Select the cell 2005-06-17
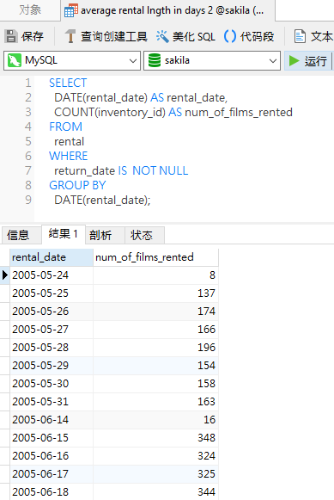The width and height of the screenshot is (334, 500). click(x=52, y=474)
